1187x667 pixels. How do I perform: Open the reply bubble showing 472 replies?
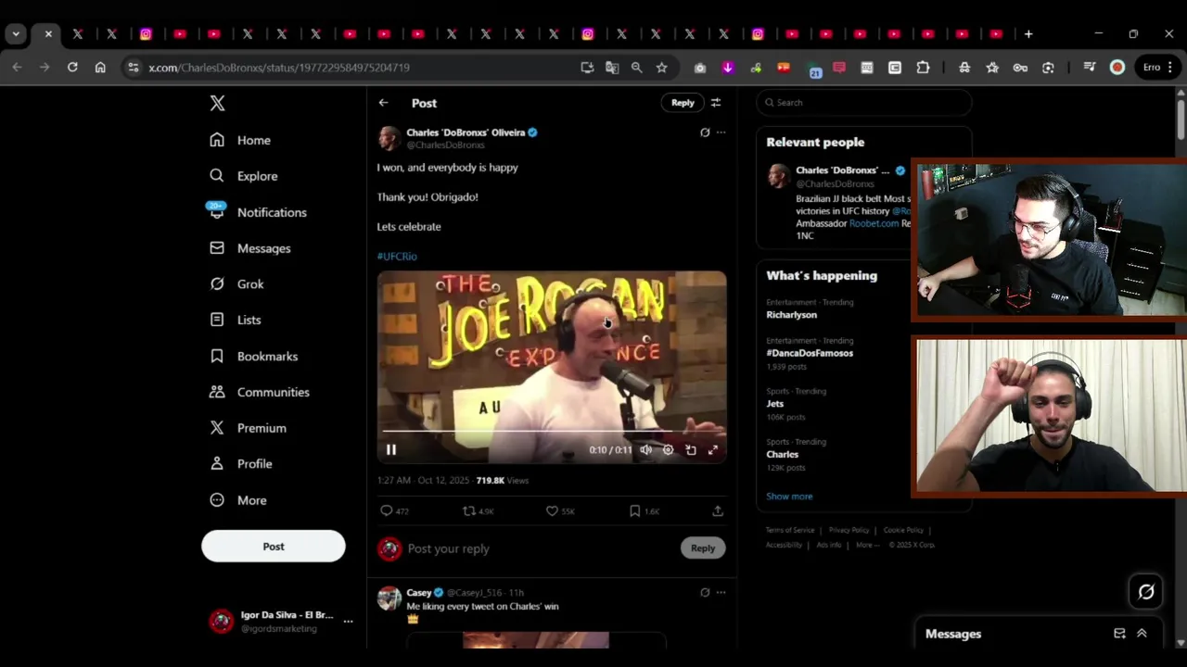click(x=394, y=510)
